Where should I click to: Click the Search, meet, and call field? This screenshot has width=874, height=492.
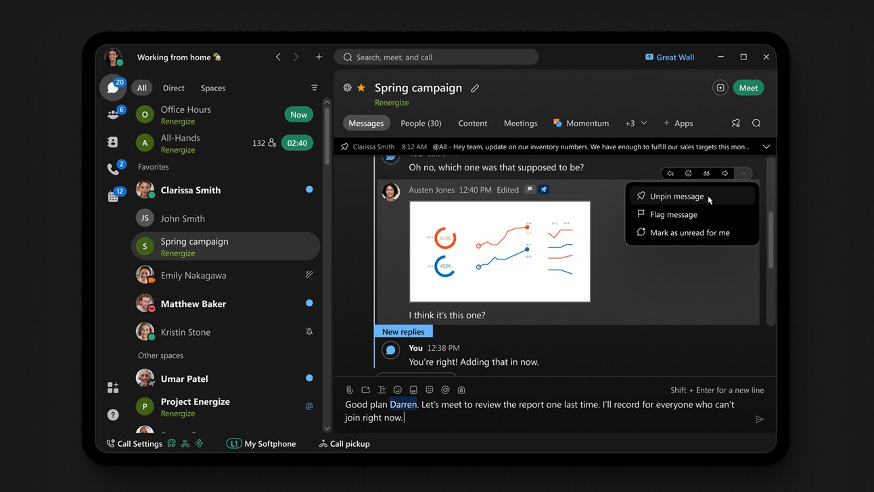click(x=436, y=57)
